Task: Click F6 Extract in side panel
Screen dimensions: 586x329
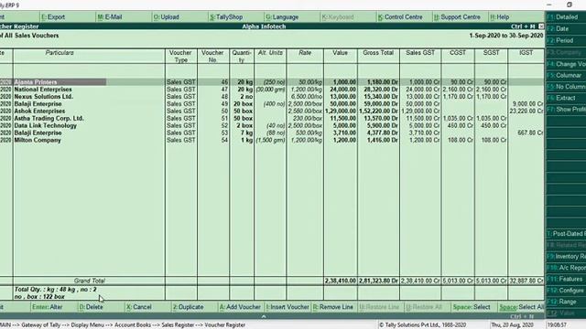Action: (566, 98)
